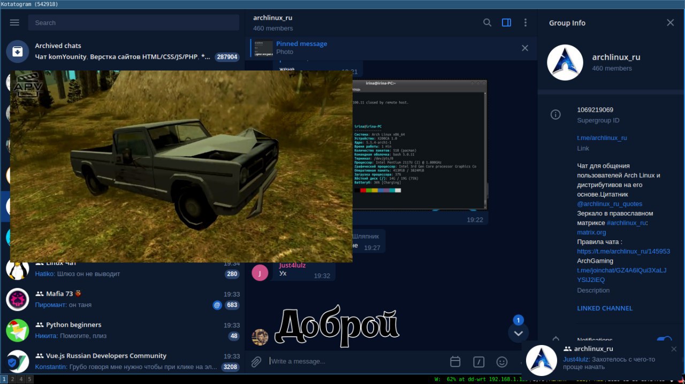Click the 280 unread counter
Viewport: 685px width, 384px height.
pos(232,274)
